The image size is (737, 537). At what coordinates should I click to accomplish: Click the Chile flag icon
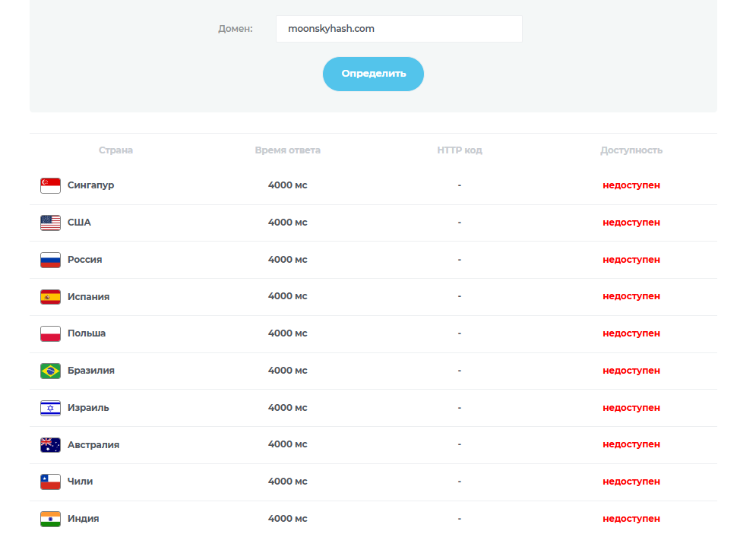point(50,482)
